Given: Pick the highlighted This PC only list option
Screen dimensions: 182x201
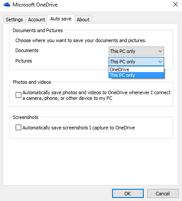Looking at the screenshot, I should point(136,75).
